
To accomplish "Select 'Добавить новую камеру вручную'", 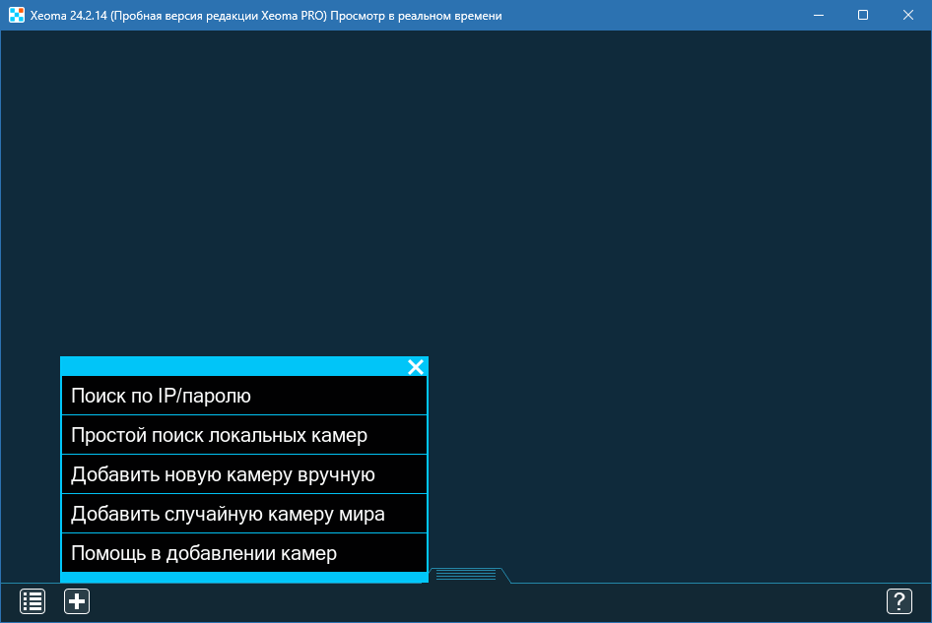I will tap(244, 474).
